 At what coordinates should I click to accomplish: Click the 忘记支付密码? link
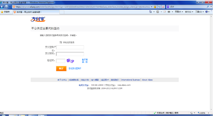click(75, 69)
